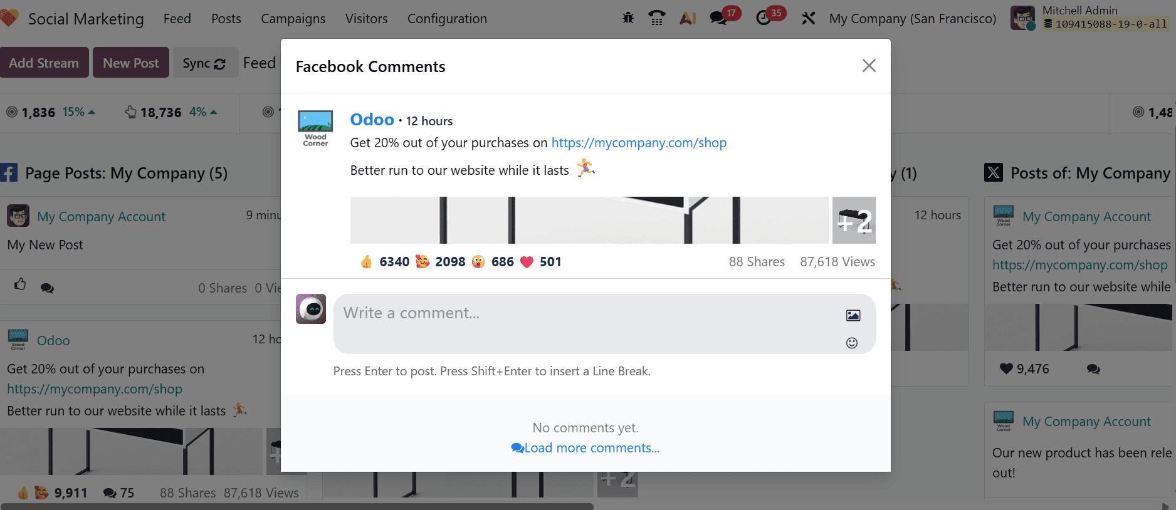The width and height of the screenshot is (1176, 510).
Task: Open shop link in Facebook stream Odoo post
Action: pyautogui.click(x=95, y=389)
